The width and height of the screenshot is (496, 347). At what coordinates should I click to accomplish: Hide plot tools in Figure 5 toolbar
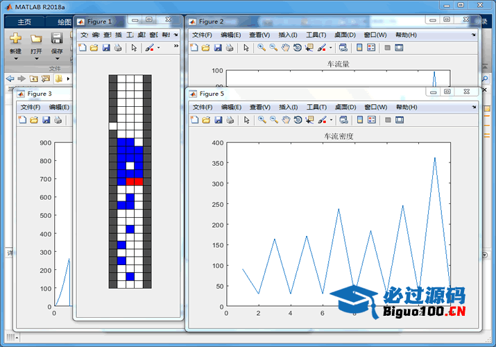click(x=388, y=120)
